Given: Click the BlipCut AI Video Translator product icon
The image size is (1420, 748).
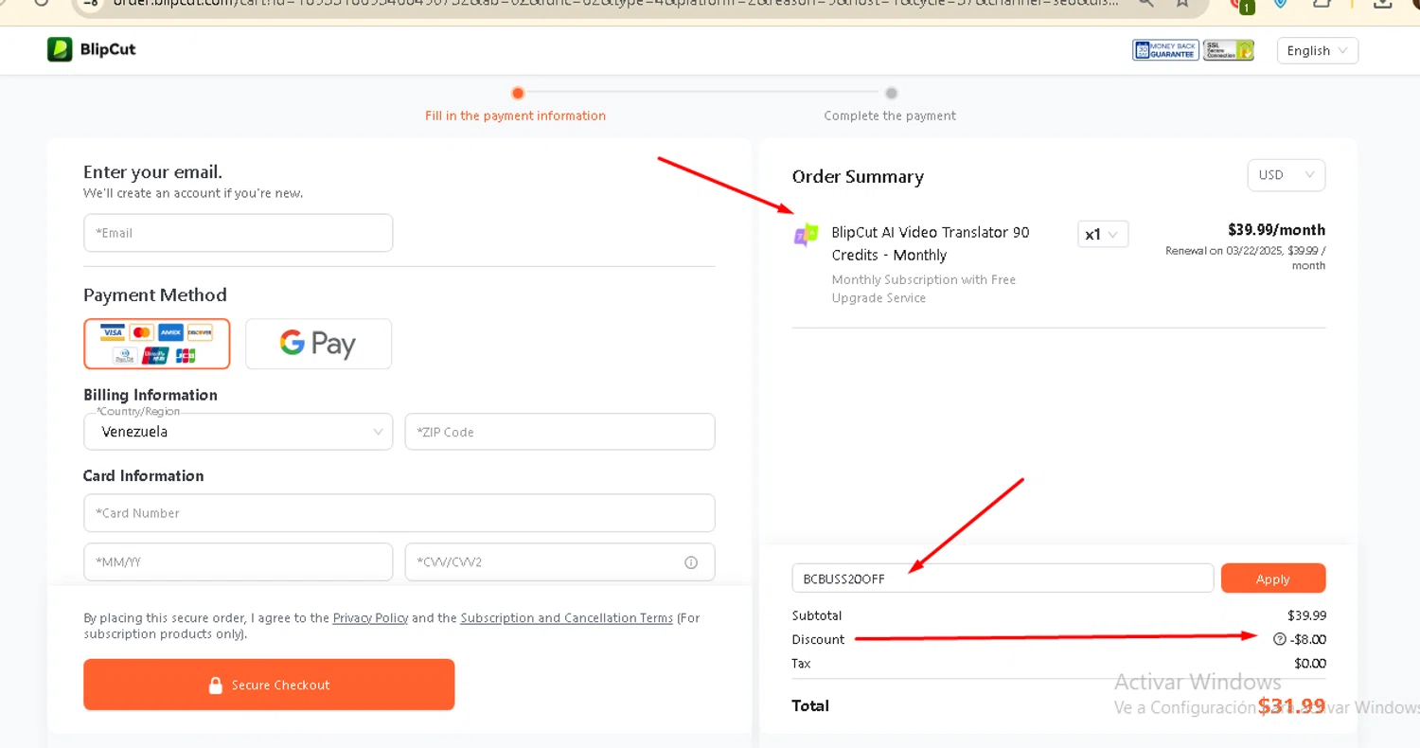Looking at the screenshot, I should (806, 235).
